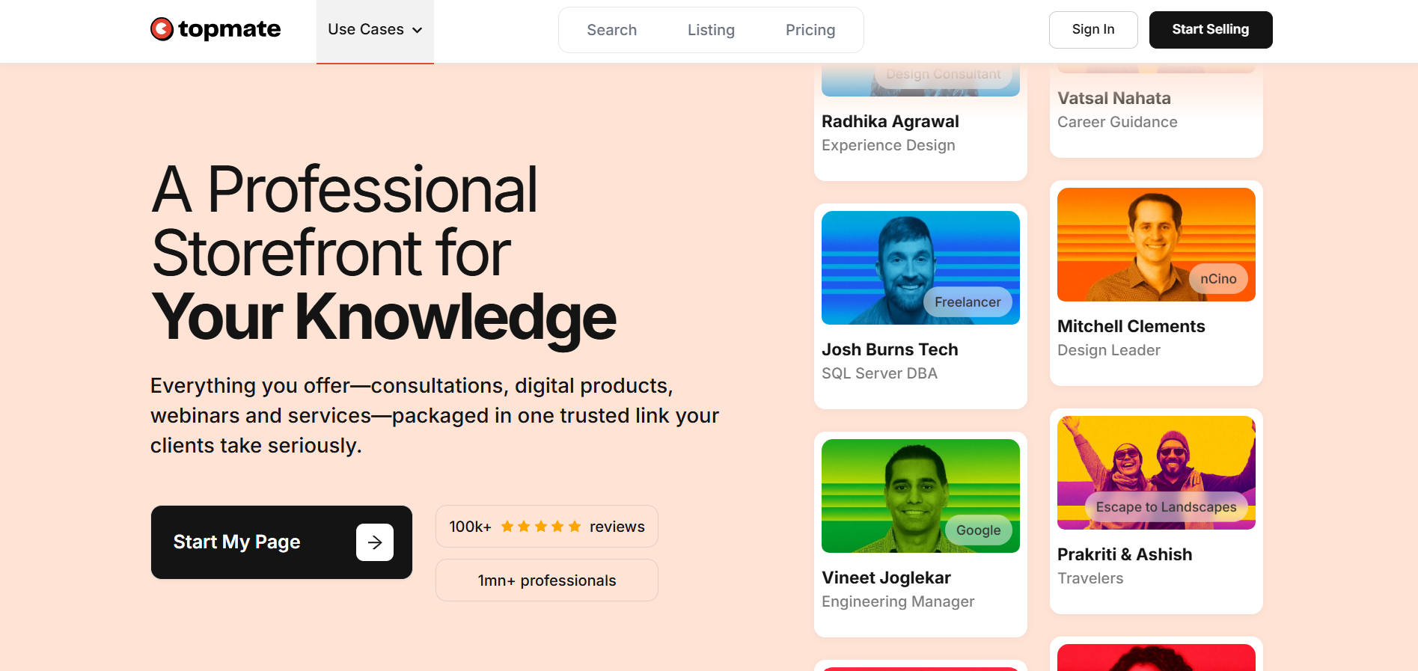
Task: Click the nCino tag on Mitchell's photo
Action: (x=1218, y=279)
